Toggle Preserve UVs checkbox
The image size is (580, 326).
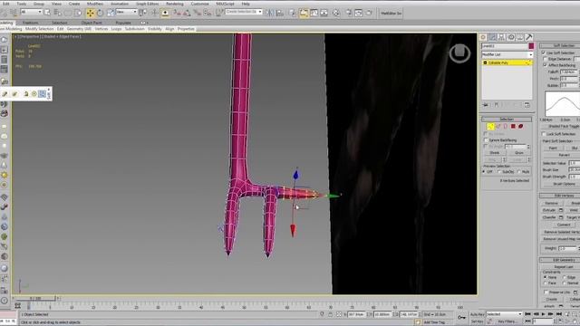pos(546,292)
